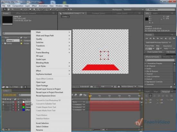The image size is (177, 132).
Task: Enable the Full Screen checkbox
Action: click(x=165, y=52)
